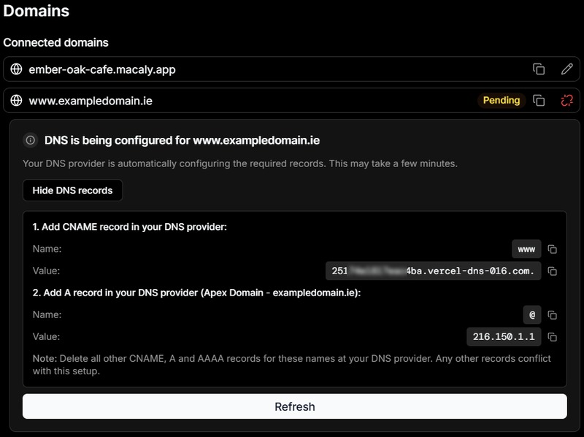Click the globe icon beside ember-oak-cafe.macaly.app

[x=16, y=69]
